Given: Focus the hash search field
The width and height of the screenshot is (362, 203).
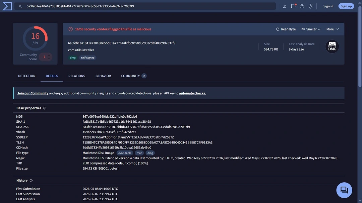Looking at the screenshot, I should coord(145,6).
